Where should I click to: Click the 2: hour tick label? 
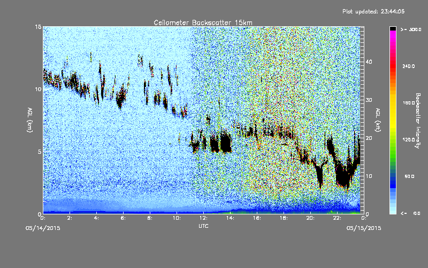tap(70, 218)
